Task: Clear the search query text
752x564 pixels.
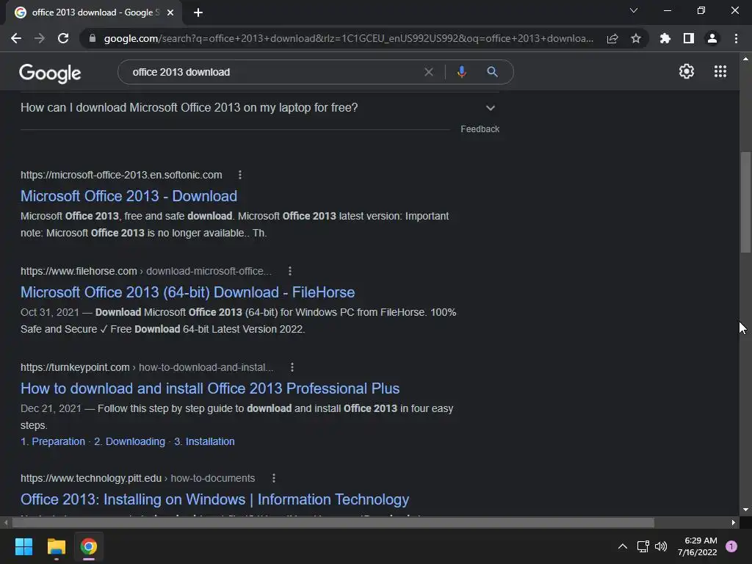Action: tap(429, 72)
